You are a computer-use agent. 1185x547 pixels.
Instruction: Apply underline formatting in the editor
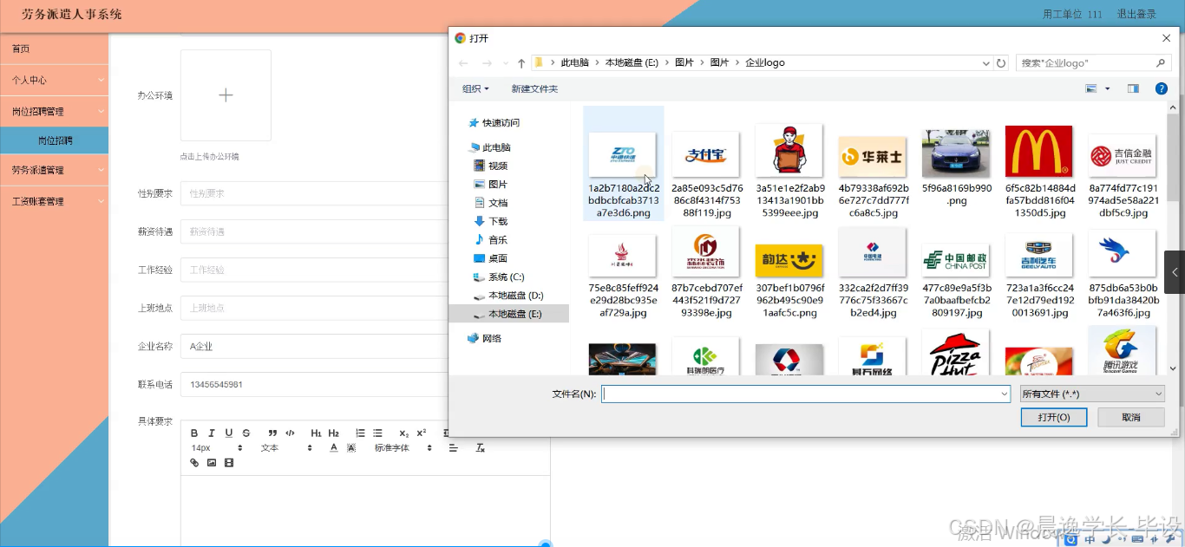tap(229, 433)
